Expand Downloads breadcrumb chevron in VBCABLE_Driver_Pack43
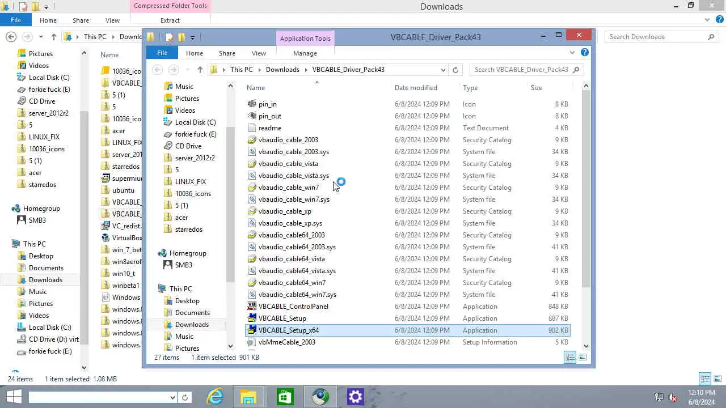Image resolution: width=726 pixels, height=408 pixels. tap(306, 70)
